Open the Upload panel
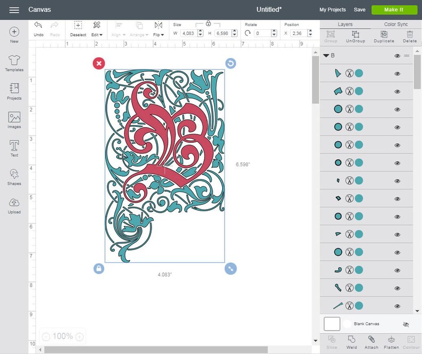The height and width of the screenshot is (354, 422). coord(14,205)
